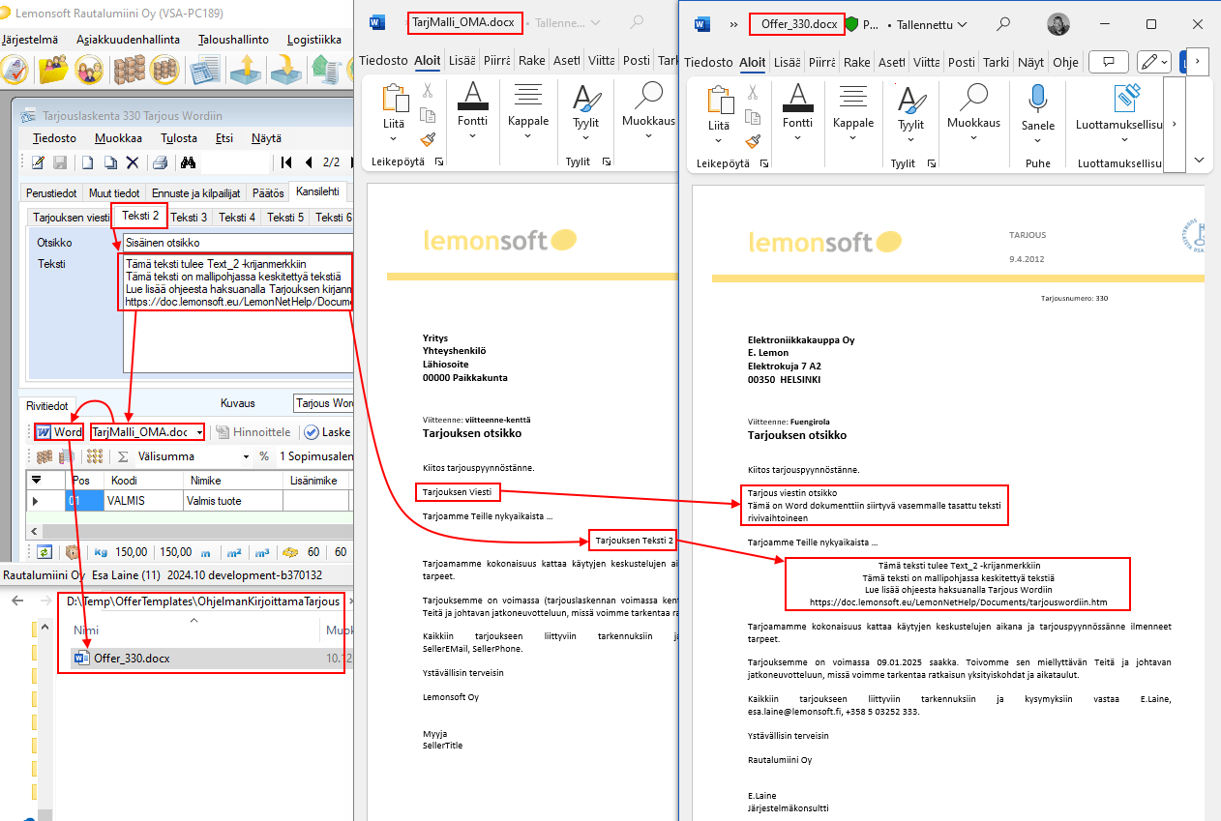Open the Välisumma dropdown
Screen dimensions: 1221x821
click(x=245, y=456)
